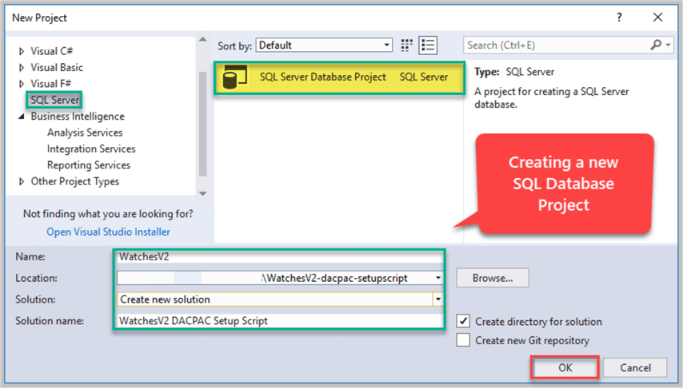Open the Solution dropdown list

(x=437, y=299)
